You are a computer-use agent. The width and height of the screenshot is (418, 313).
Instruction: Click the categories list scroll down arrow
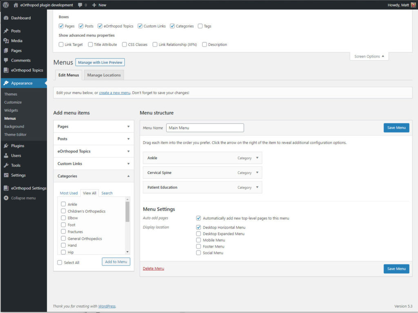point(127,252)
